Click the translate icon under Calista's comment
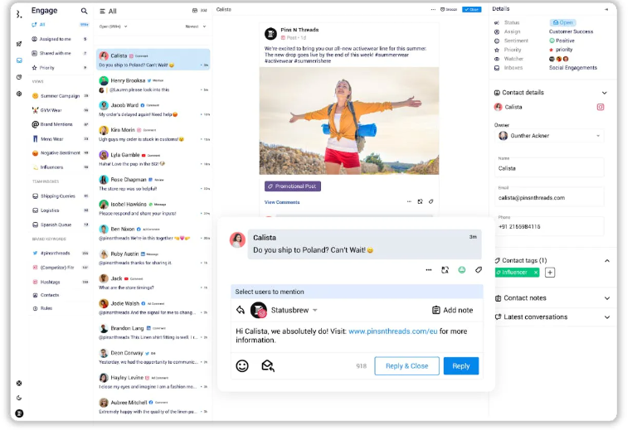 click(x=445, y=270)
